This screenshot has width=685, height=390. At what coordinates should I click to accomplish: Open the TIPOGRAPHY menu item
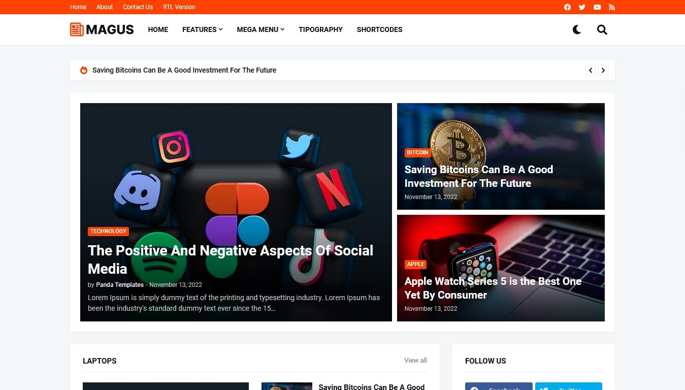(320, 29)
